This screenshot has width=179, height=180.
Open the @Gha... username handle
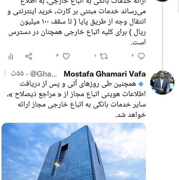(44, 74)
